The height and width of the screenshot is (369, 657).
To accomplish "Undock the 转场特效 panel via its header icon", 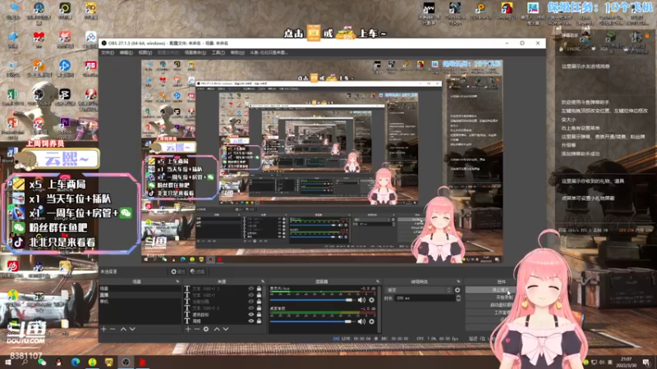I will (x=458, y=281).
